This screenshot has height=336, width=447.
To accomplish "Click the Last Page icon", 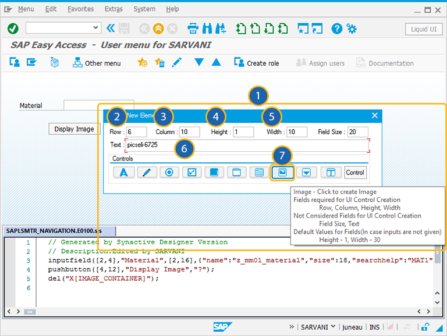I will pyautogui.click(x=283, y=28).
